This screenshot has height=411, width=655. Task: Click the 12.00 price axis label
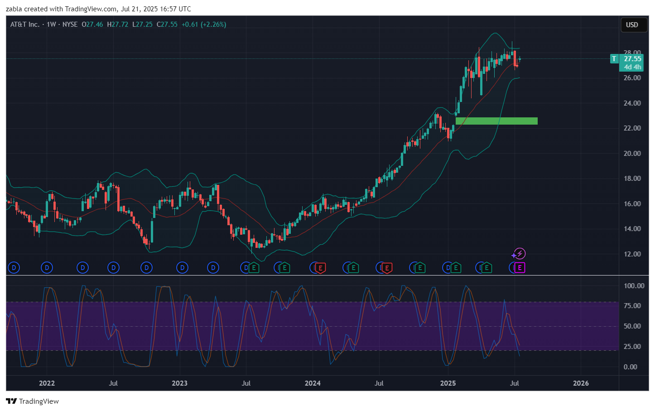(632, 254)
